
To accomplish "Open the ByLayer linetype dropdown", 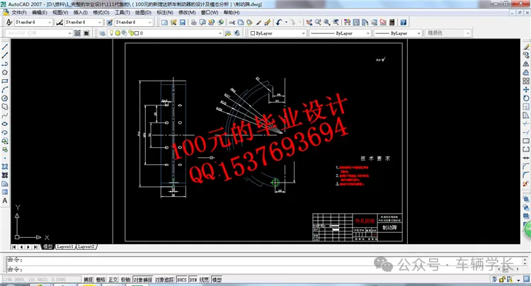I will (368, 33).
